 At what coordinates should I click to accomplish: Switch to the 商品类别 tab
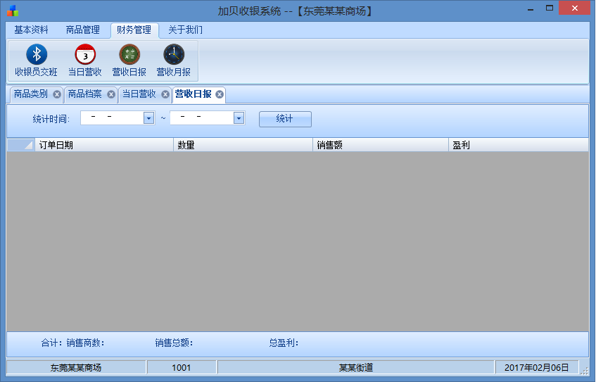coord(31,94)
